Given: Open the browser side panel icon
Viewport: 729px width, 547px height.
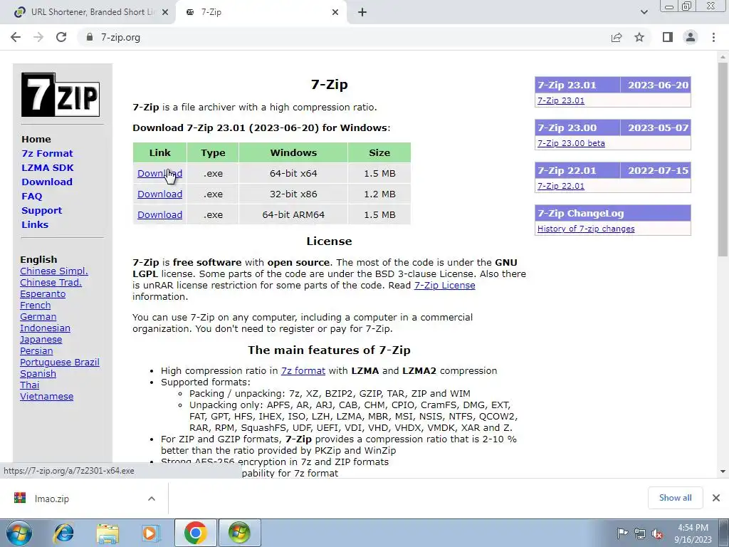Looking at the screenshot, I should pos(668,37).
